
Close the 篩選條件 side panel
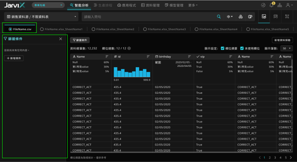[60, 39]
